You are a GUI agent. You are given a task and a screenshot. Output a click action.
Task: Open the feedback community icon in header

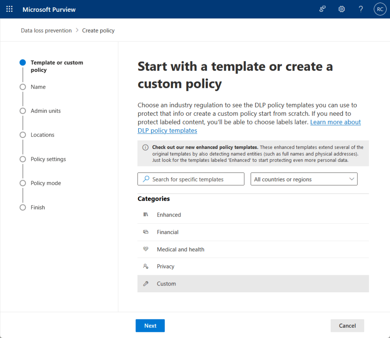click(322, 9)
